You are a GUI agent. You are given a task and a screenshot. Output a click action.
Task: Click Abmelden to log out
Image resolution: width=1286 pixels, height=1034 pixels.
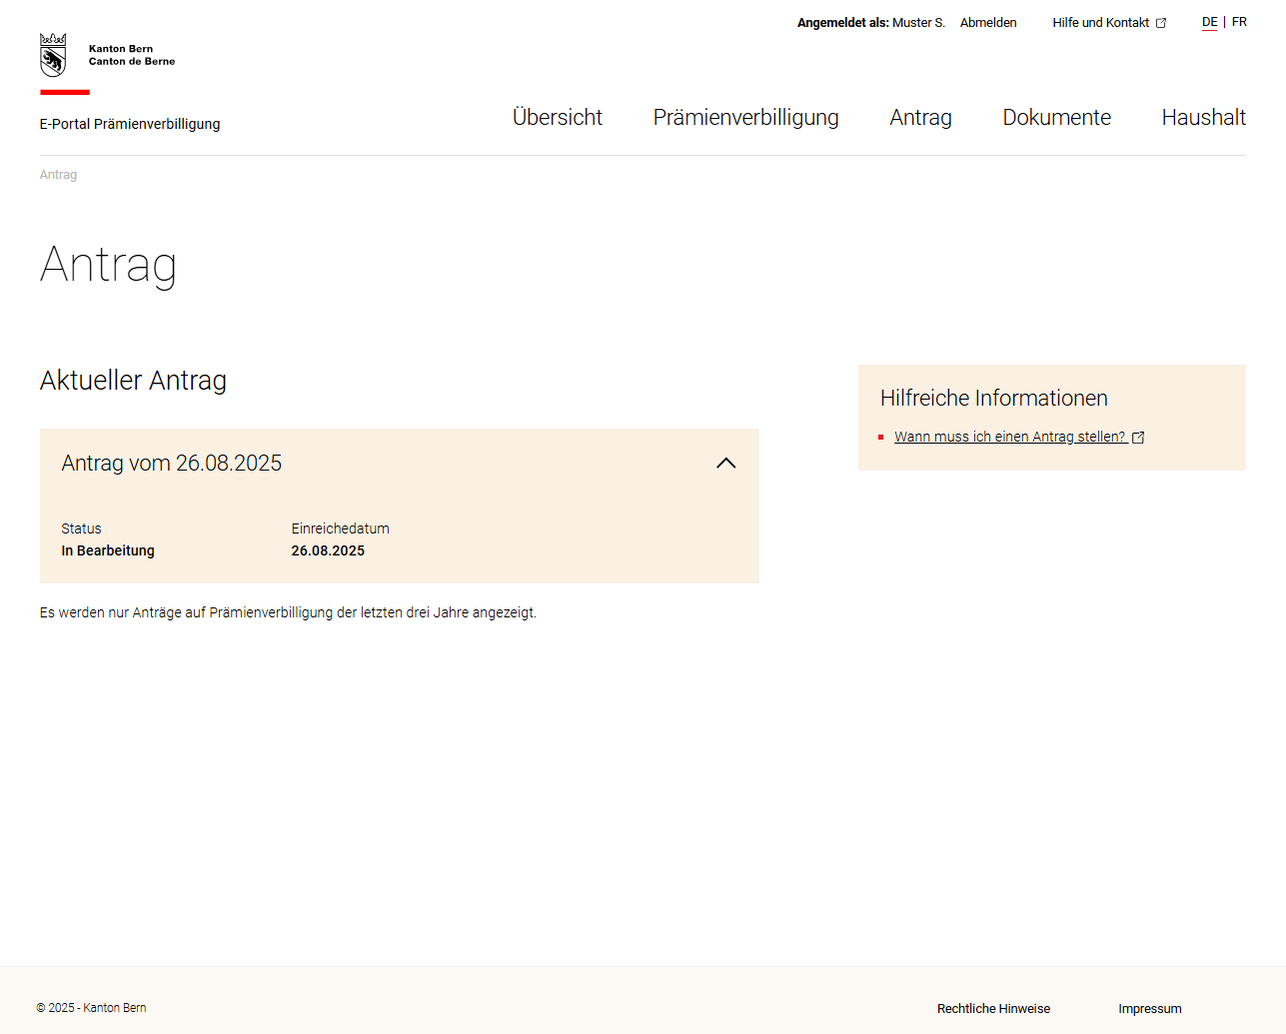click(987, 22)
